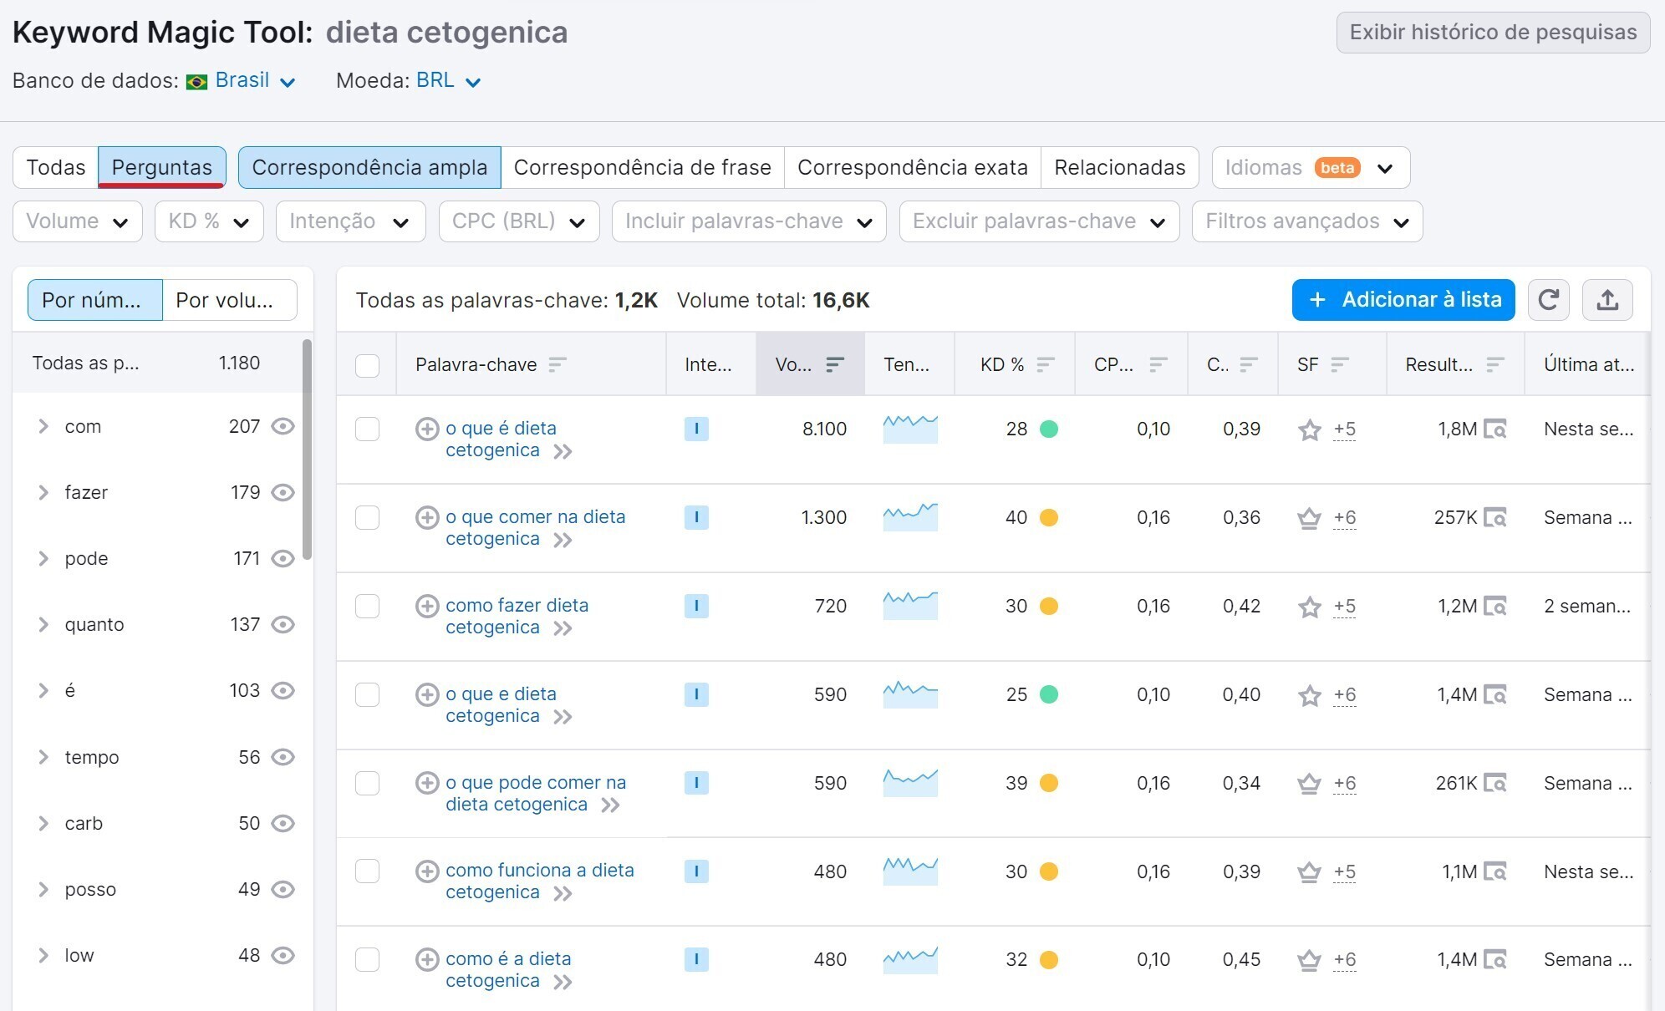
Task: Open the 'Relacionadas' tab
Action: coord(1119,167)
